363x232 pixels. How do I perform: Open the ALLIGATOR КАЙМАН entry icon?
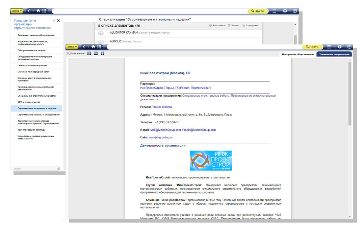click(x=101, y=33)
